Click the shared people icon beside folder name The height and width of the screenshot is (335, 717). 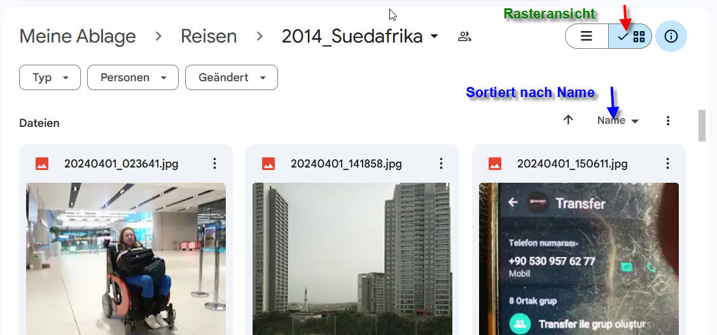coord(464,36)
